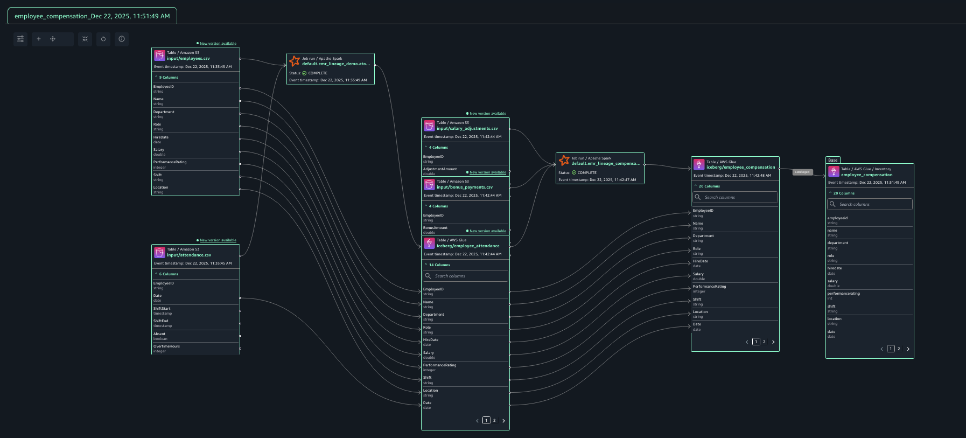Click New version available above iceberg/employee_attendance
This screenshot has width=966, height=438.
pyautogui.click(x=488, y=231)
